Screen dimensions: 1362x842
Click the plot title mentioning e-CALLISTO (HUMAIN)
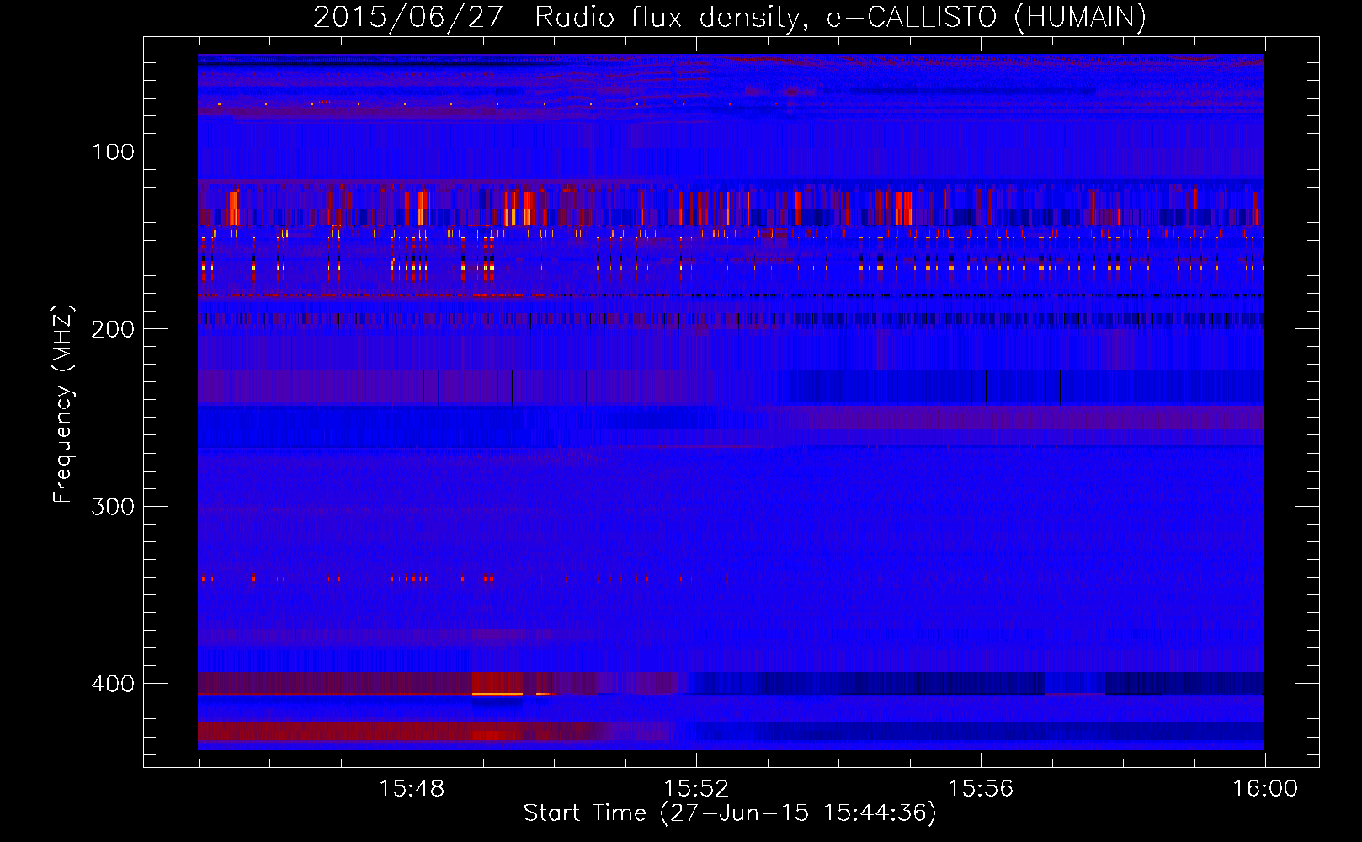coord(730,17)
